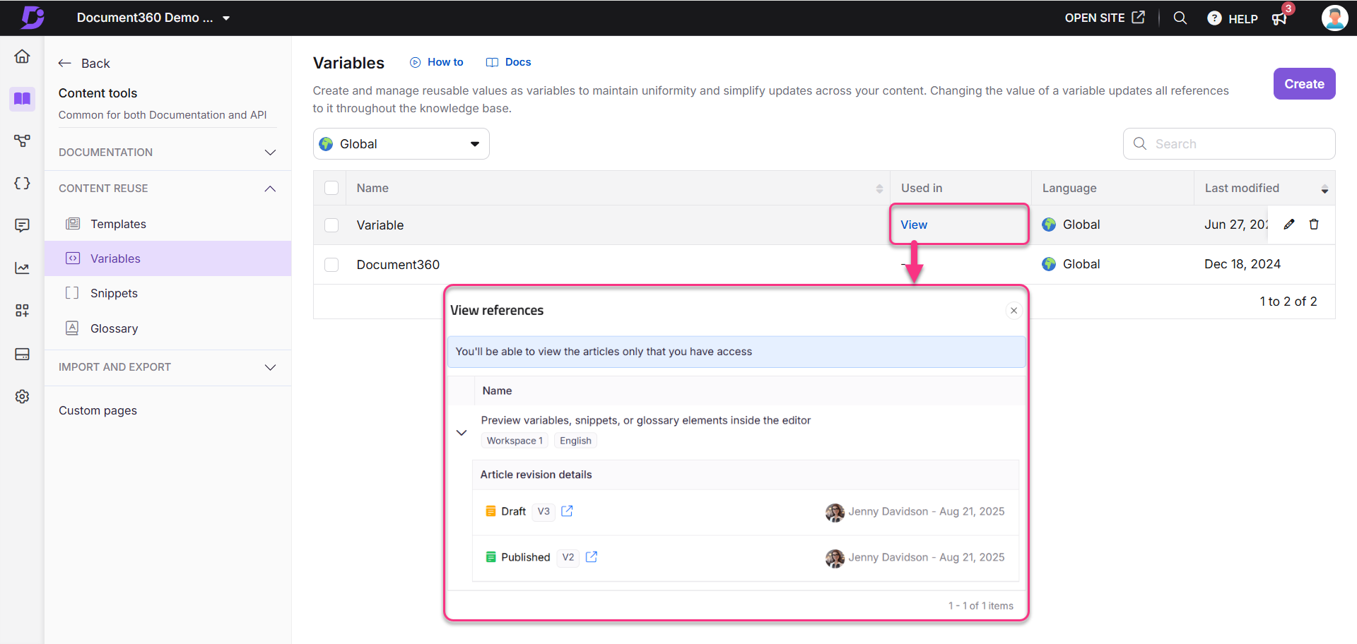Open the feedback comment icon in left rail
Screen dimensions: 1357x644
point(22,225)
